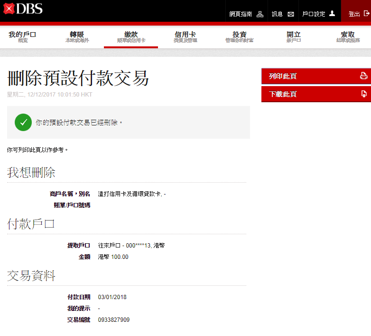Open the 信用卡 credit card menu

[x=185, y=37]
